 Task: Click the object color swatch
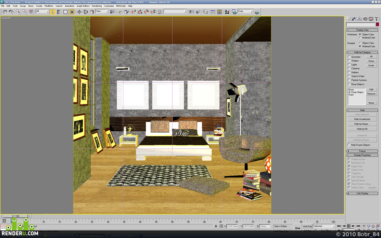[x=377, y=24]
